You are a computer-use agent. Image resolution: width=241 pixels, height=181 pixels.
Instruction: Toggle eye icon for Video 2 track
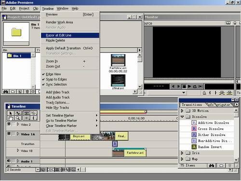click(9, 124)
